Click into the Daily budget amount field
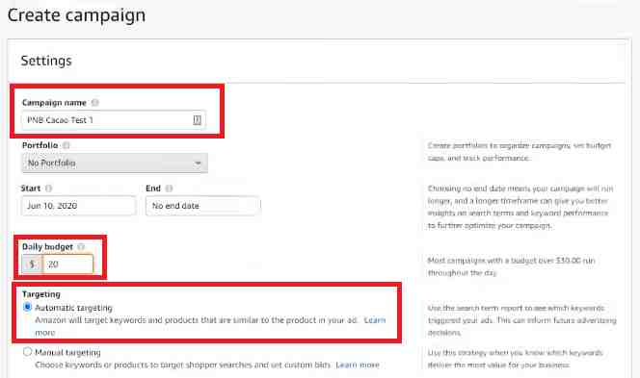The width and height of the screenshot is (640, 378). (68, 264)
